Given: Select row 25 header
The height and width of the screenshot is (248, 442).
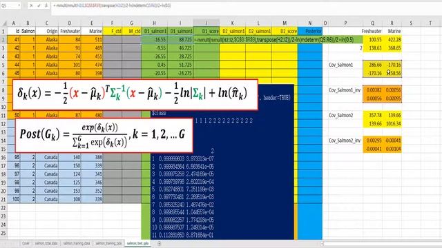Looking at the screenshot, I should click(x=3, y=233).
